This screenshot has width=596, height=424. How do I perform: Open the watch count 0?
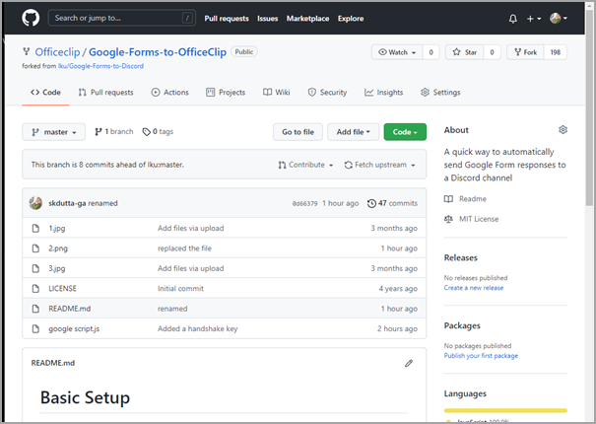point(430,52)
